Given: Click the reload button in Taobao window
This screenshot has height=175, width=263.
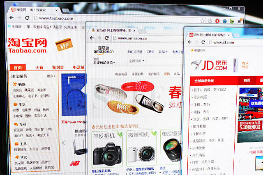Looking at the screenshot, I should click(x=28, y=18).
